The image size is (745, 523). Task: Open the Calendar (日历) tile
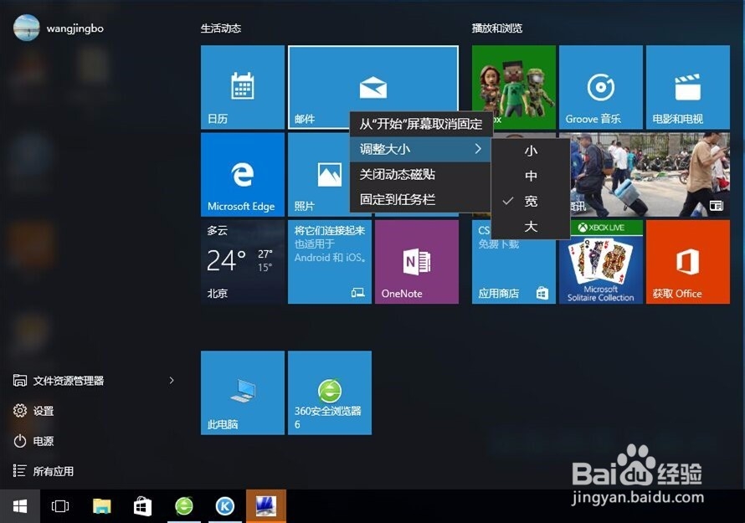[242, 87]
